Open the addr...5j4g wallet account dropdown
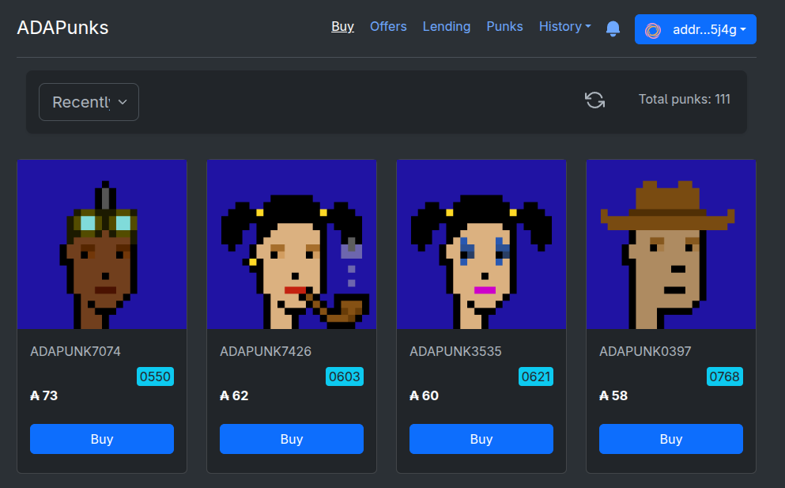This screenshot has width=785, height=488. click(x=696, y=29)
